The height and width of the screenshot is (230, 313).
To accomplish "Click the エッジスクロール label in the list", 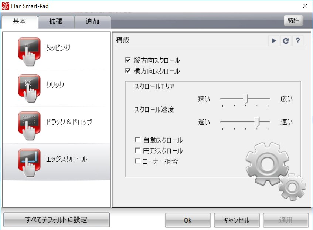I will (x=67, y=159).
